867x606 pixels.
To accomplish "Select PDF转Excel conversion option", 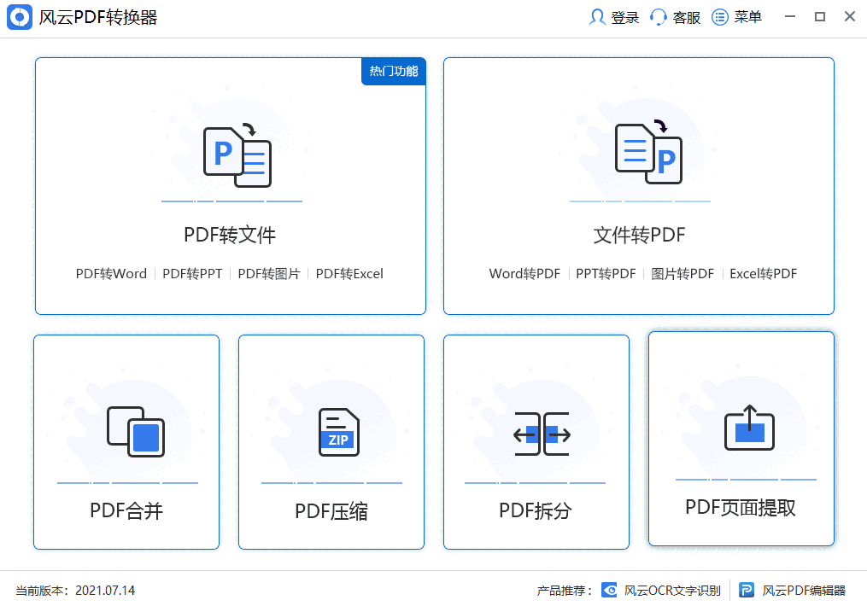I will tap(349, 273).
